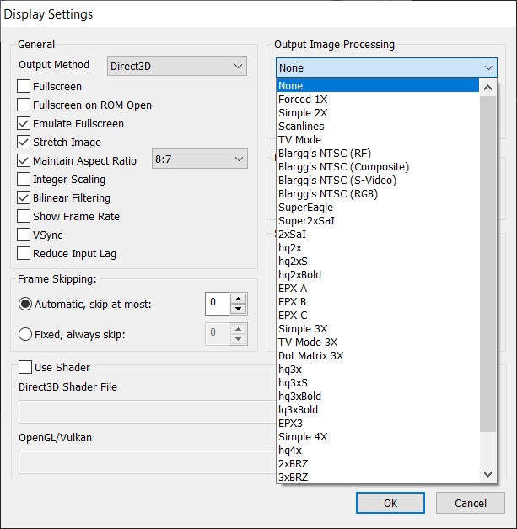Pick hq2xBold from the list
This screenshot has width=517, height=529.
click(x=378, y=274)
